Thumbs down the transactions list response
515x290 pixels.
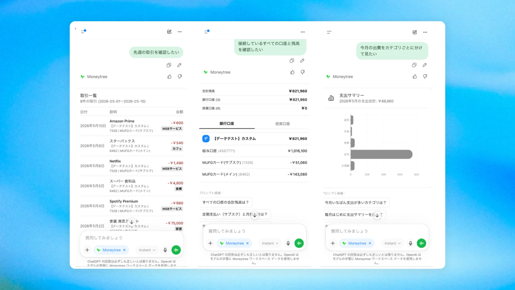click(180, 77)
